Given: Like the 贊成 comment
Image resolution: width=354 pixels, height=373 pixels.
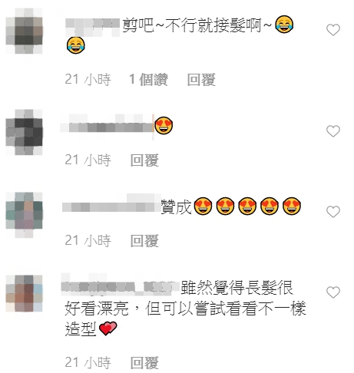Looking at the screenshot, I should [x=333, y=212].
